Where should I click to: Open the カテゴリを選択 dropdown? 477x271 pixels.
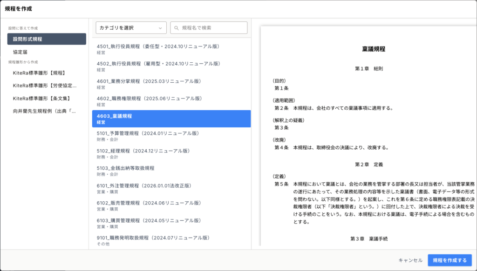(131, 28)
